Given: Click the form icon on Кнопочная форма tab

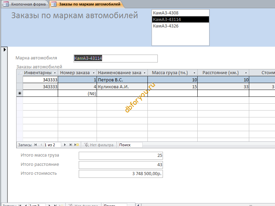Looking at the screenshot, I should coord(6,4).
